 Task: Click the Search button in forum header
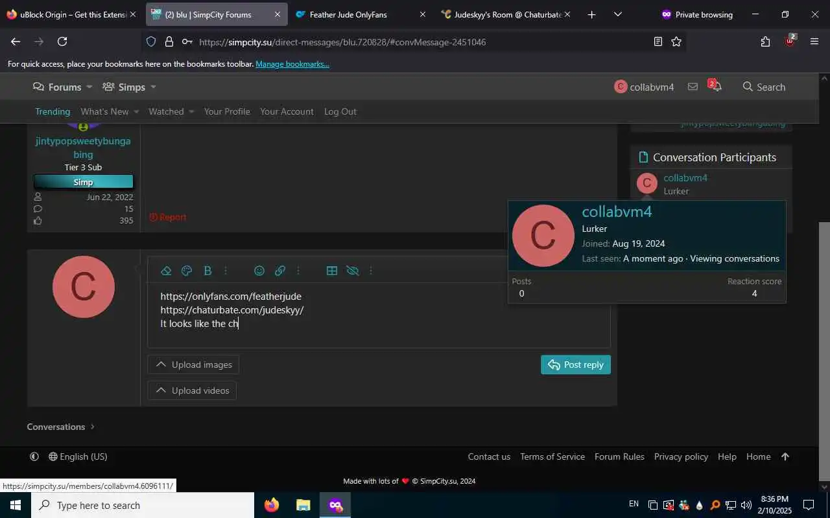pos(764,87)
